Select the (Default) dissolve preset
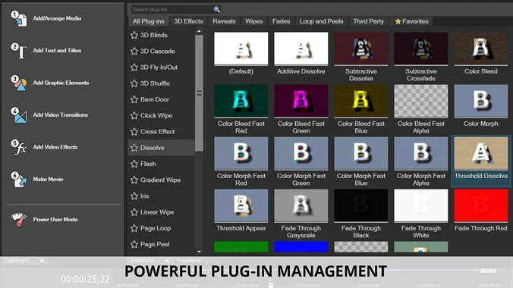This screenshot has width=513, height=288. [241, 49]
